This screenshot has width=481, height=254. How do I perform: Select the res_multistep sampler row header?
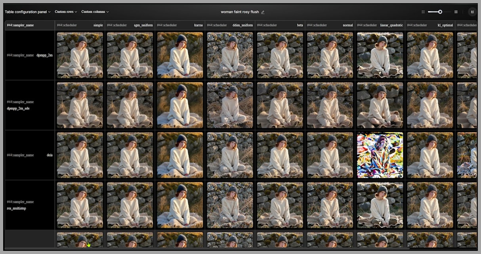pyautogui.click(x=29, y=205)
